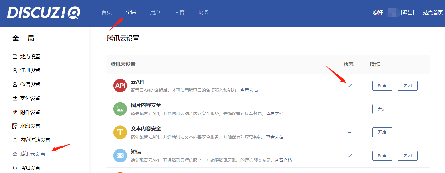
Task: Click the 文本内容安全 dash status indicator
Action: click(x=349, y=132)
